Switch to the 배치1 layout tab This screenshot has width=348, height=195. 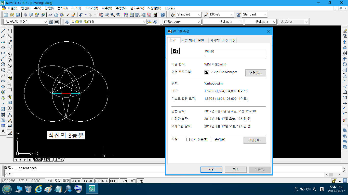[x=48, y=159]
